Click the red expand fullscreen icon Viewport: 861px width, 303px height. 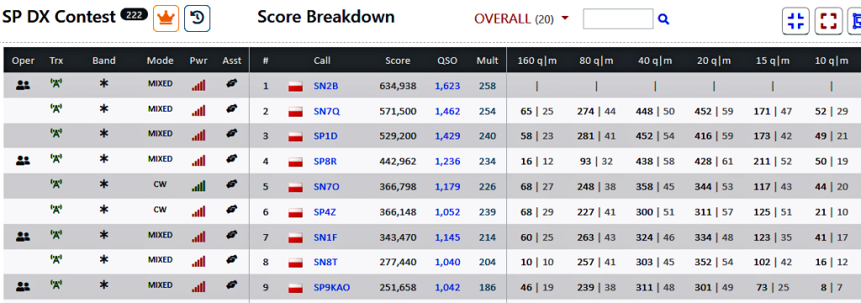point(828,21)
